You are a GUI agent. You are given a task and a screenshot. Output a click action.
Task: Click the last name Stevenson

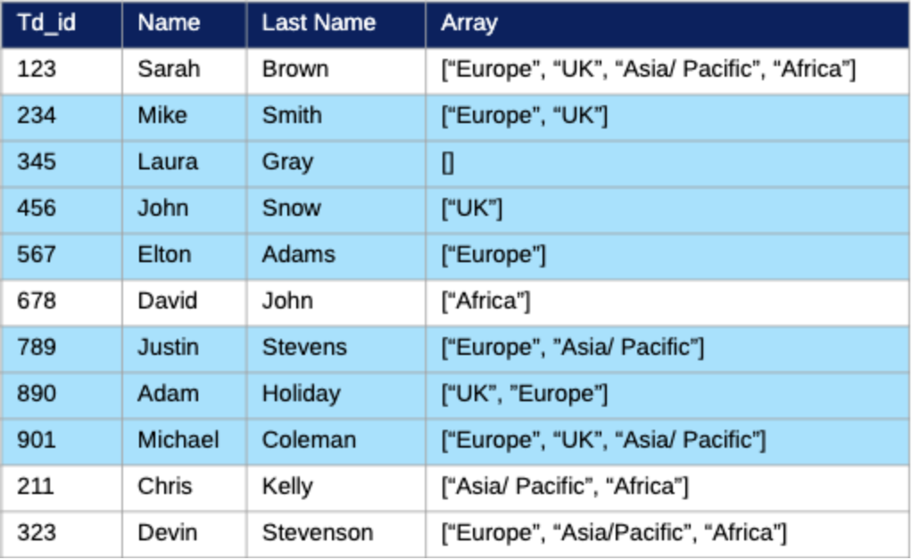coord(317,533)
